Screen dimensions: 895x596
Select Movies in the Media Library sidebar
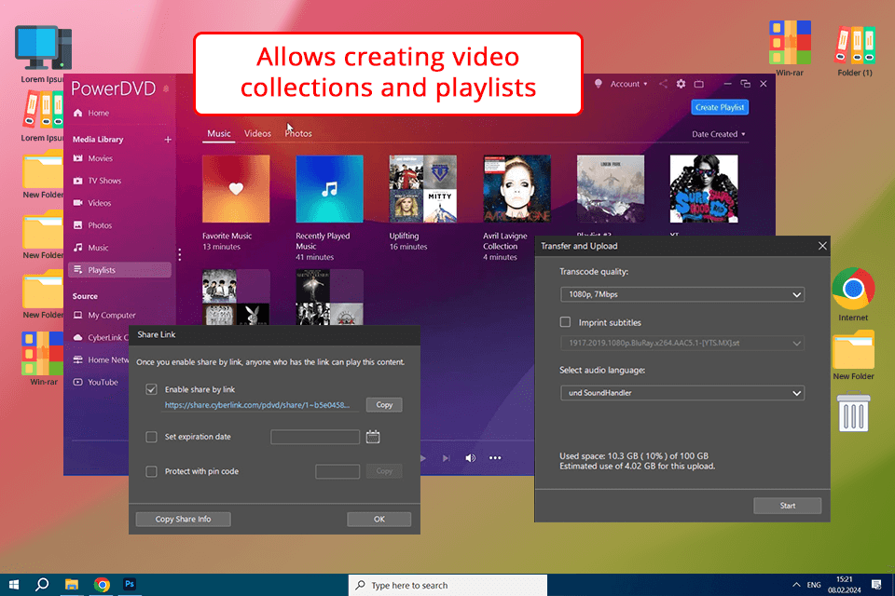100,158
